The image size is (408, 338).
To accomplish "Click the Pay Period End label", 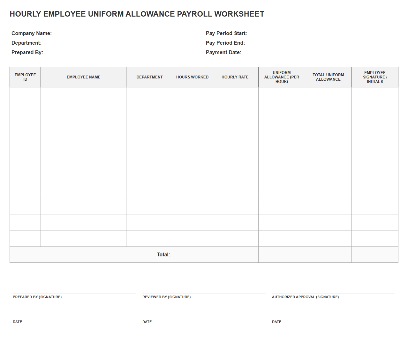I will pos(225,43).
